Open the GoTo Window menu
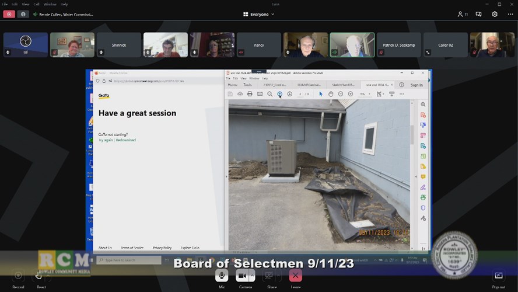 pyautogui.click(x=50, y=4)
